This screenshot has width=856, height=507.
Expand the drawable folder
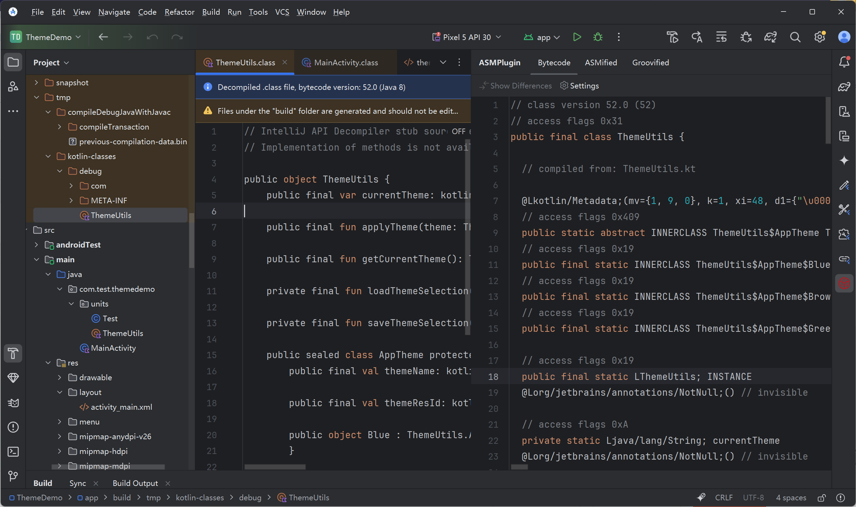pos(60,377)
